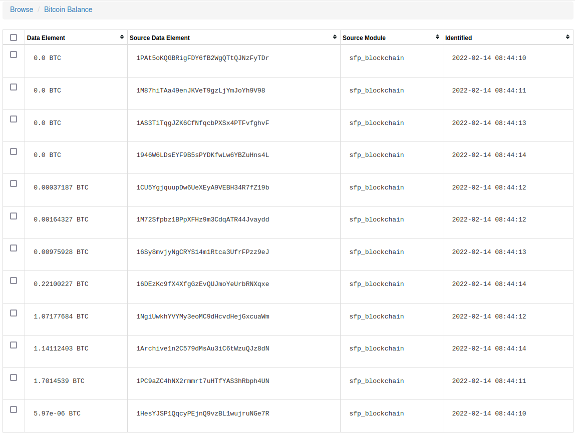Tick the 0.00037187 BTC row checkbox
The image size is (575, 434).
pyautogui.click(x=14, y=184)
